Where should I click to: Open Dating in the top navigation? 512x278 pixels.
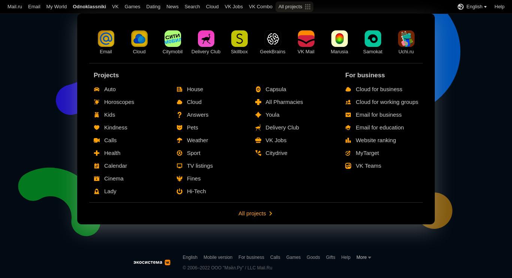(x=153, y=7)
